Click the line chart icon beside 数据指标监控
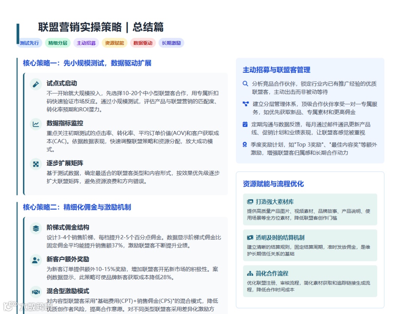 pos(36,124)
